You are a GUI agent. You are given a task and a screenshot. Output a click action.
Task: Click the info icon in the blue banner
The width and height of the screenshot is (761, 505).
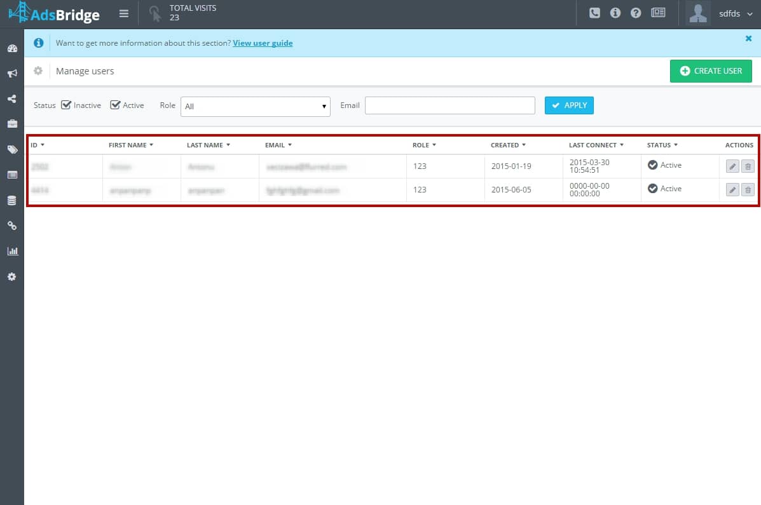38,43
